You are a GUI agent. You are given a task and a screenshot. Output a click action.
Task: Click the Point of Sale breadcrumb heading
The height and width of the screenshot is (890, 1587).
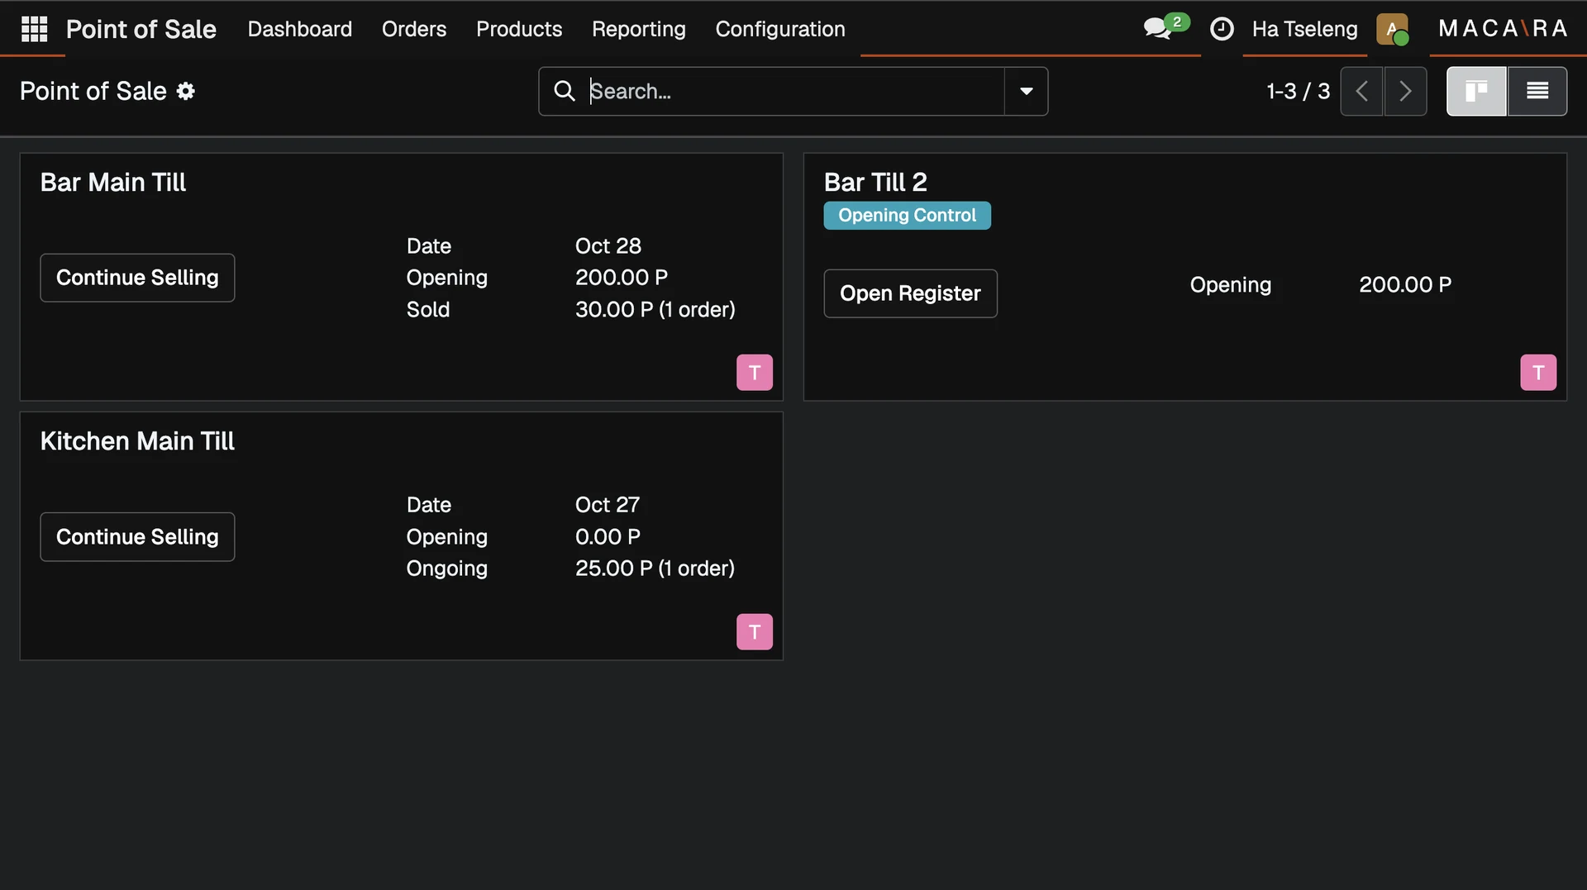coord(93,91)
